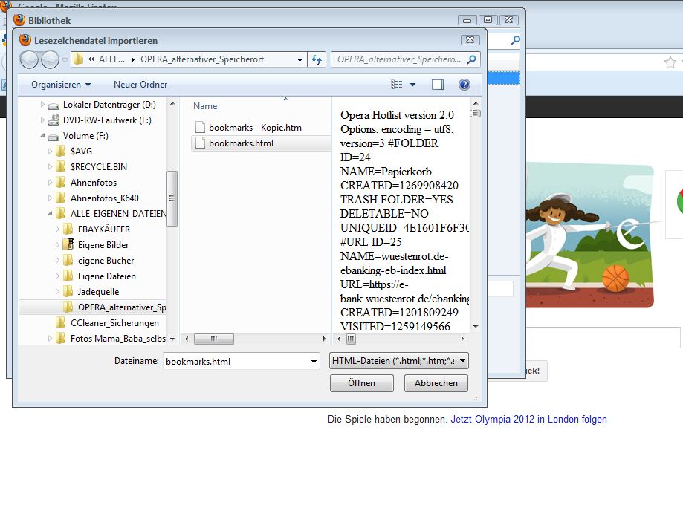683x508 pixels.
Task: Open the HTML-Dateien file type dropdown
Action: click(x=399, y=361)
